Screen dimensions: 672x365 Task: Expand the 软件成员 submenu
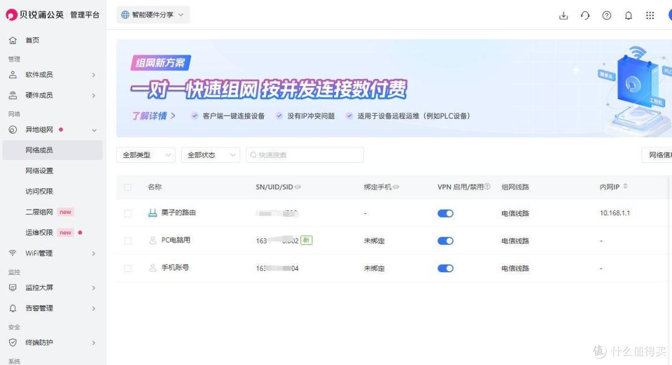coord(93,75)
